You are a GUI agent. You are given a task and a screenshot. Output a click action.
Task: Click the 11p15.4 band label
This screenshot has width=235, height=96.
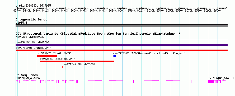pos(21,23)
